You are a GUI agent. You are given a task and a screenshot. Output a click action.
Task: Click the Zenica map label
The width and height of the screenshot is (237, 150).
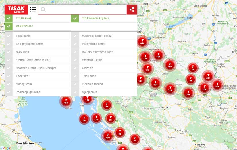[x=185, y=131]
